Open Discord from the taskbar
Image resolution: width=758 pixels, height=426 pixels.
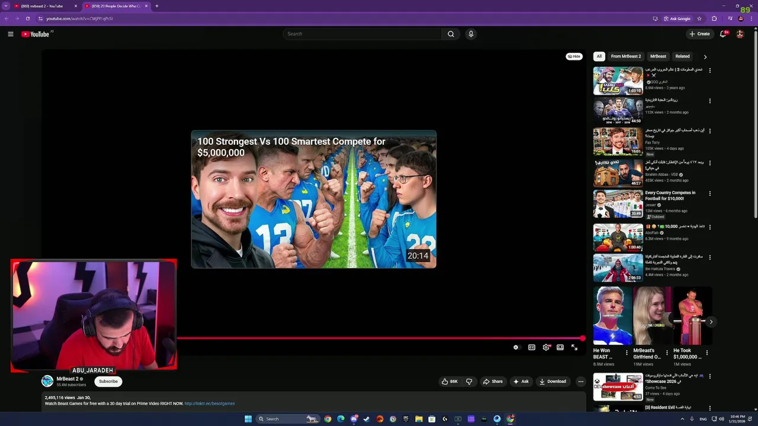354,419
